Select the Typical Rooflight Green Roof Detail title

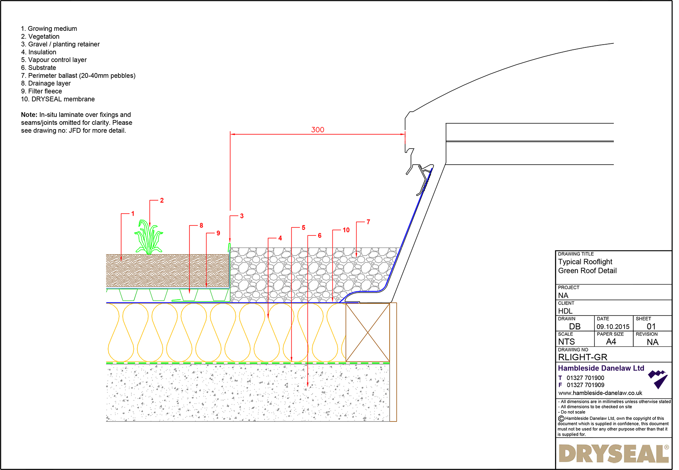tap(586, 266)
